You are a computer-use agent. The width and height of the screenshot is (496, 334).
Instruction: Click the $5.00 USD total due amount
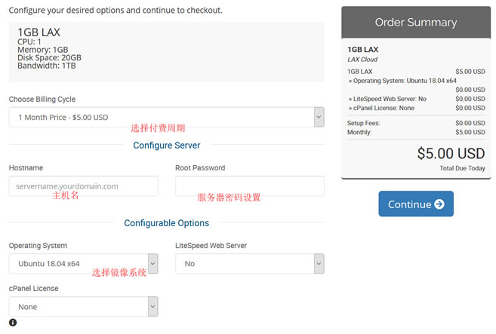451,154
